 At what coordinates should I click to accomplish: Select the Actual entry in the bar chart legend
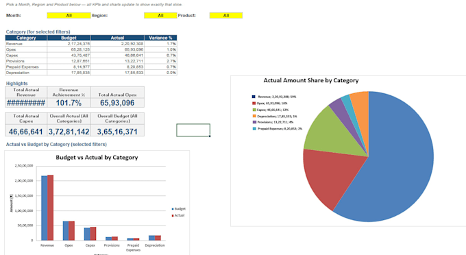click(x=178, y=215)
